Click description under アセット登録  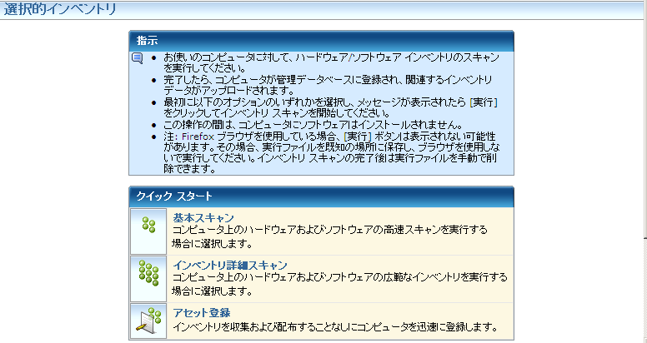coord(334,328)
